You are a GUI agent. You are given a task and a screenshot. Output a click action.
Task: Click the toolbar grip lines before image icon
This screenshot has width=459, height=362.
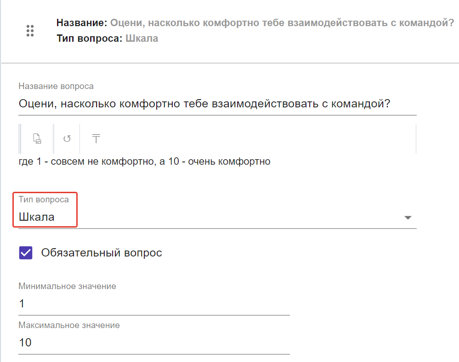click(20, 139)
